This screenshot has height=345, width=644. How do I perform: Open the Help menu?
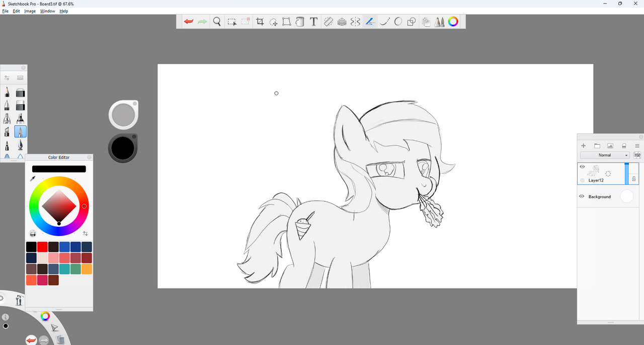64,11
